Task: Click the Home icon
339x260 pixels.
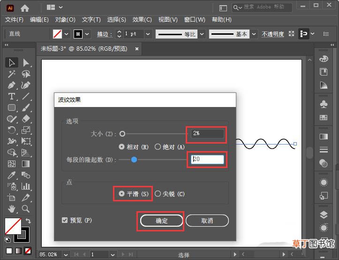Action: tap(25, 8)
